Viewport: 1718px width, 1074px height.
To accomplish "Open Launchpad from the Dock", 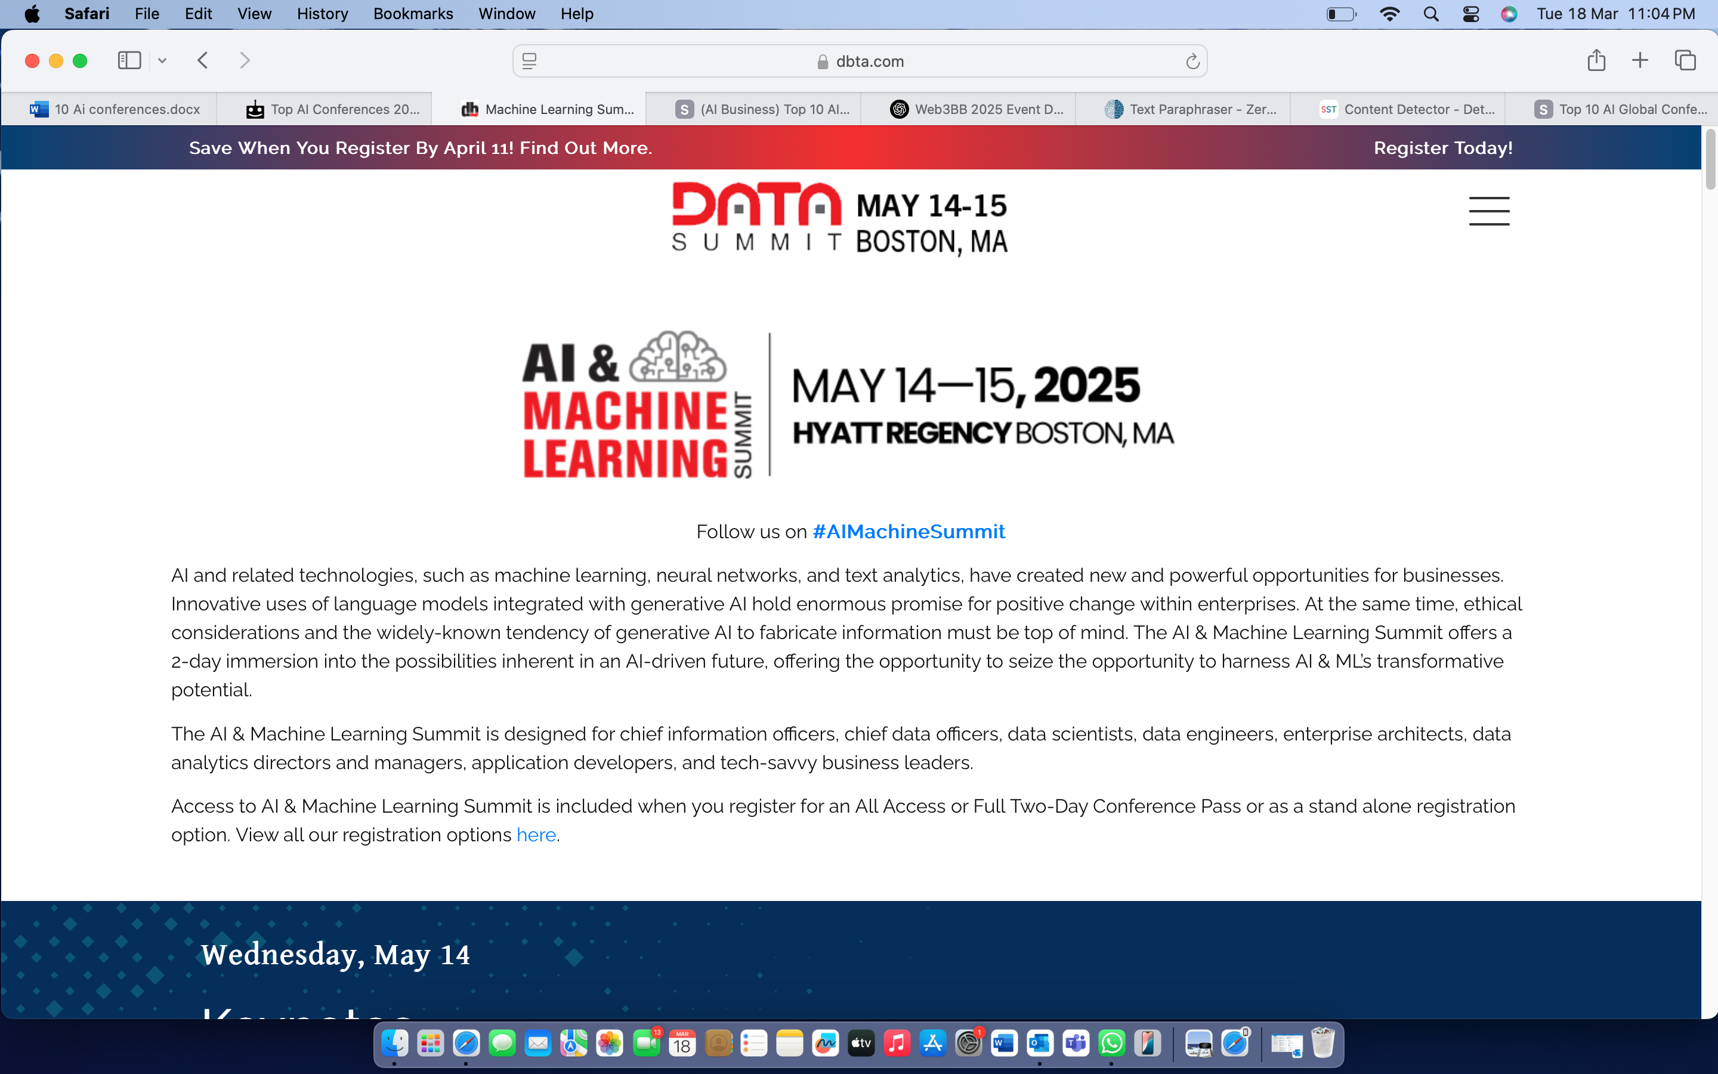I will click(430, 1044).
